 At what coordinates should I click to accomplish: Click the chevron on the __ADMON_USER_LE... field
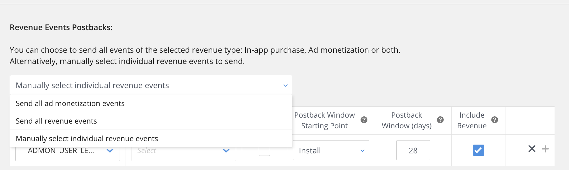coord(110,151)
